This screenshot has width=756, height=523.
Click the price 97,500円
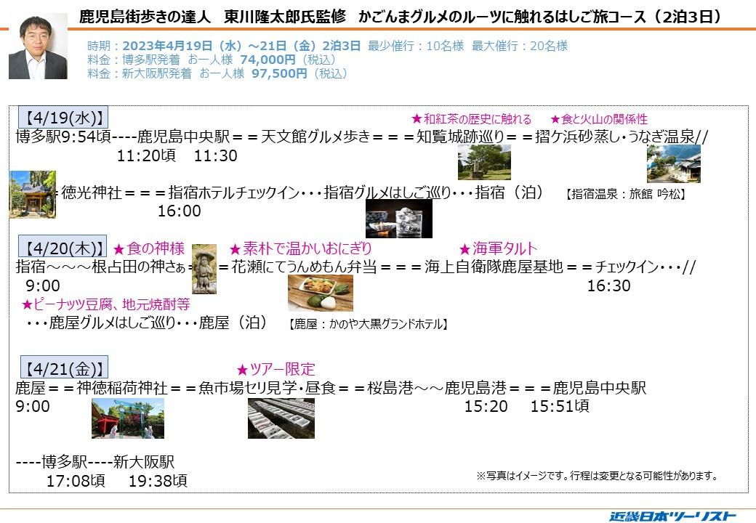(279, 73)
